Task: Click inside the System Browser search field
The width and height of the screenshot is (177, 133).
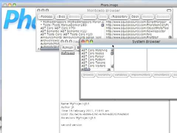Action: click(129, 46)
